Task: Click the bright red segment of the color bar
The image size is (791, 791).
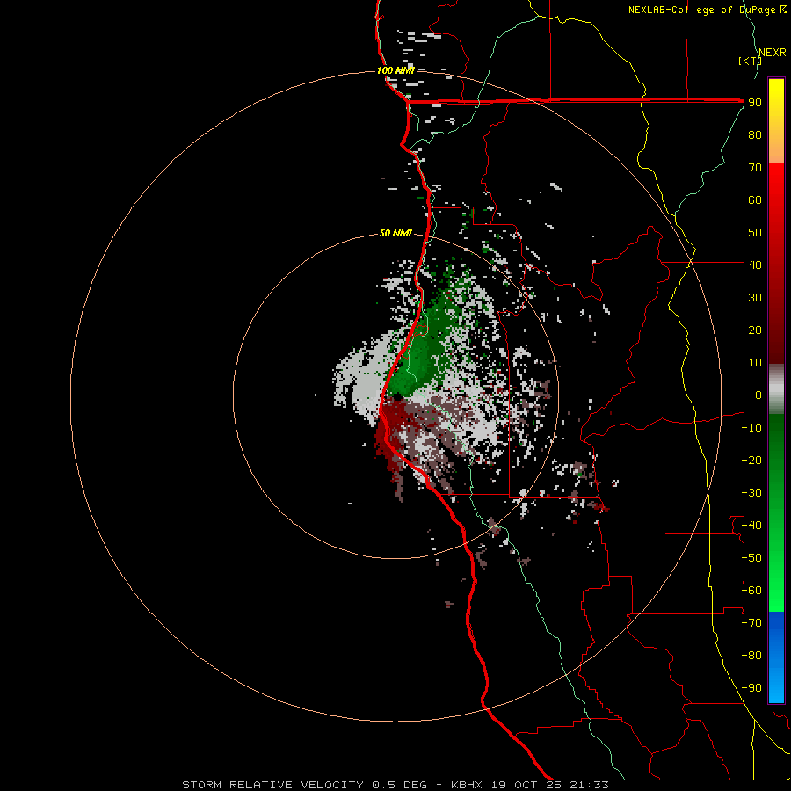Action: click(x=776, y=264)
